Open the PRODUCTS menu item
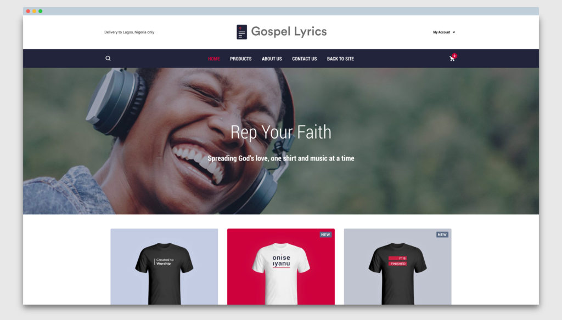562x320 pixels. coord(240,59)
